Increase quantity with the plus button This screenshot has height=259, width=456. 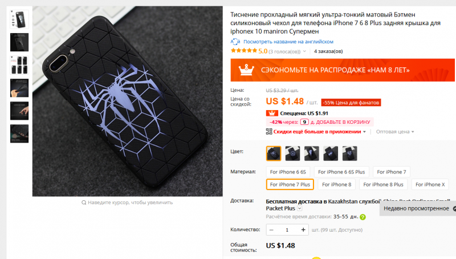(303, 229)
